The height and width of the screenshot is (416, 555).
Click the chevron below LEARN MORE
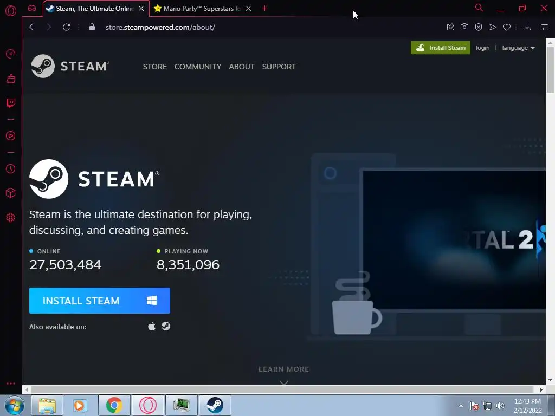(284, 382)
